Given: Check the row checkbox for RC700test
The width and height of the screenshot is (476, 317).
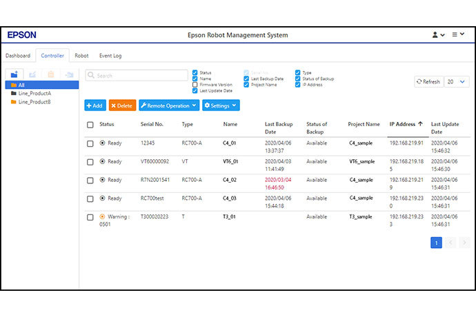Looking at the screenshot, I should click(x=90, y=198).
